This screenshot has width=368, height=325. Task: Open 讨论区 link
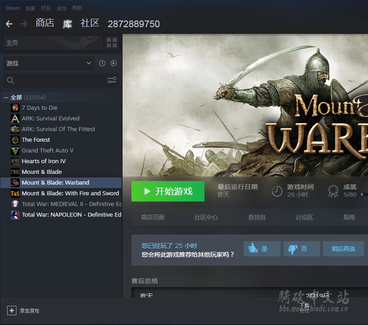[x=304, y=217]
